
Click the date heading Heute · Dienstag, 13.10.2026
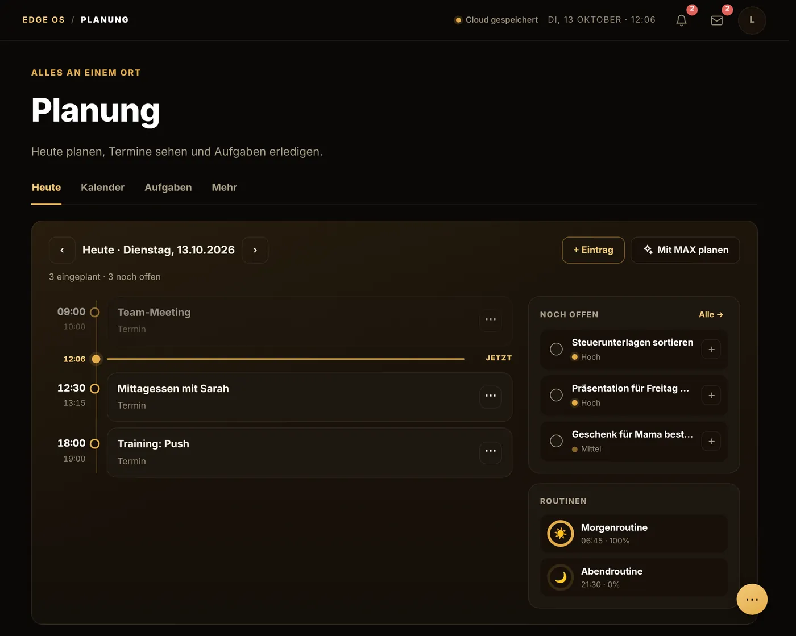tap(159, 250)
